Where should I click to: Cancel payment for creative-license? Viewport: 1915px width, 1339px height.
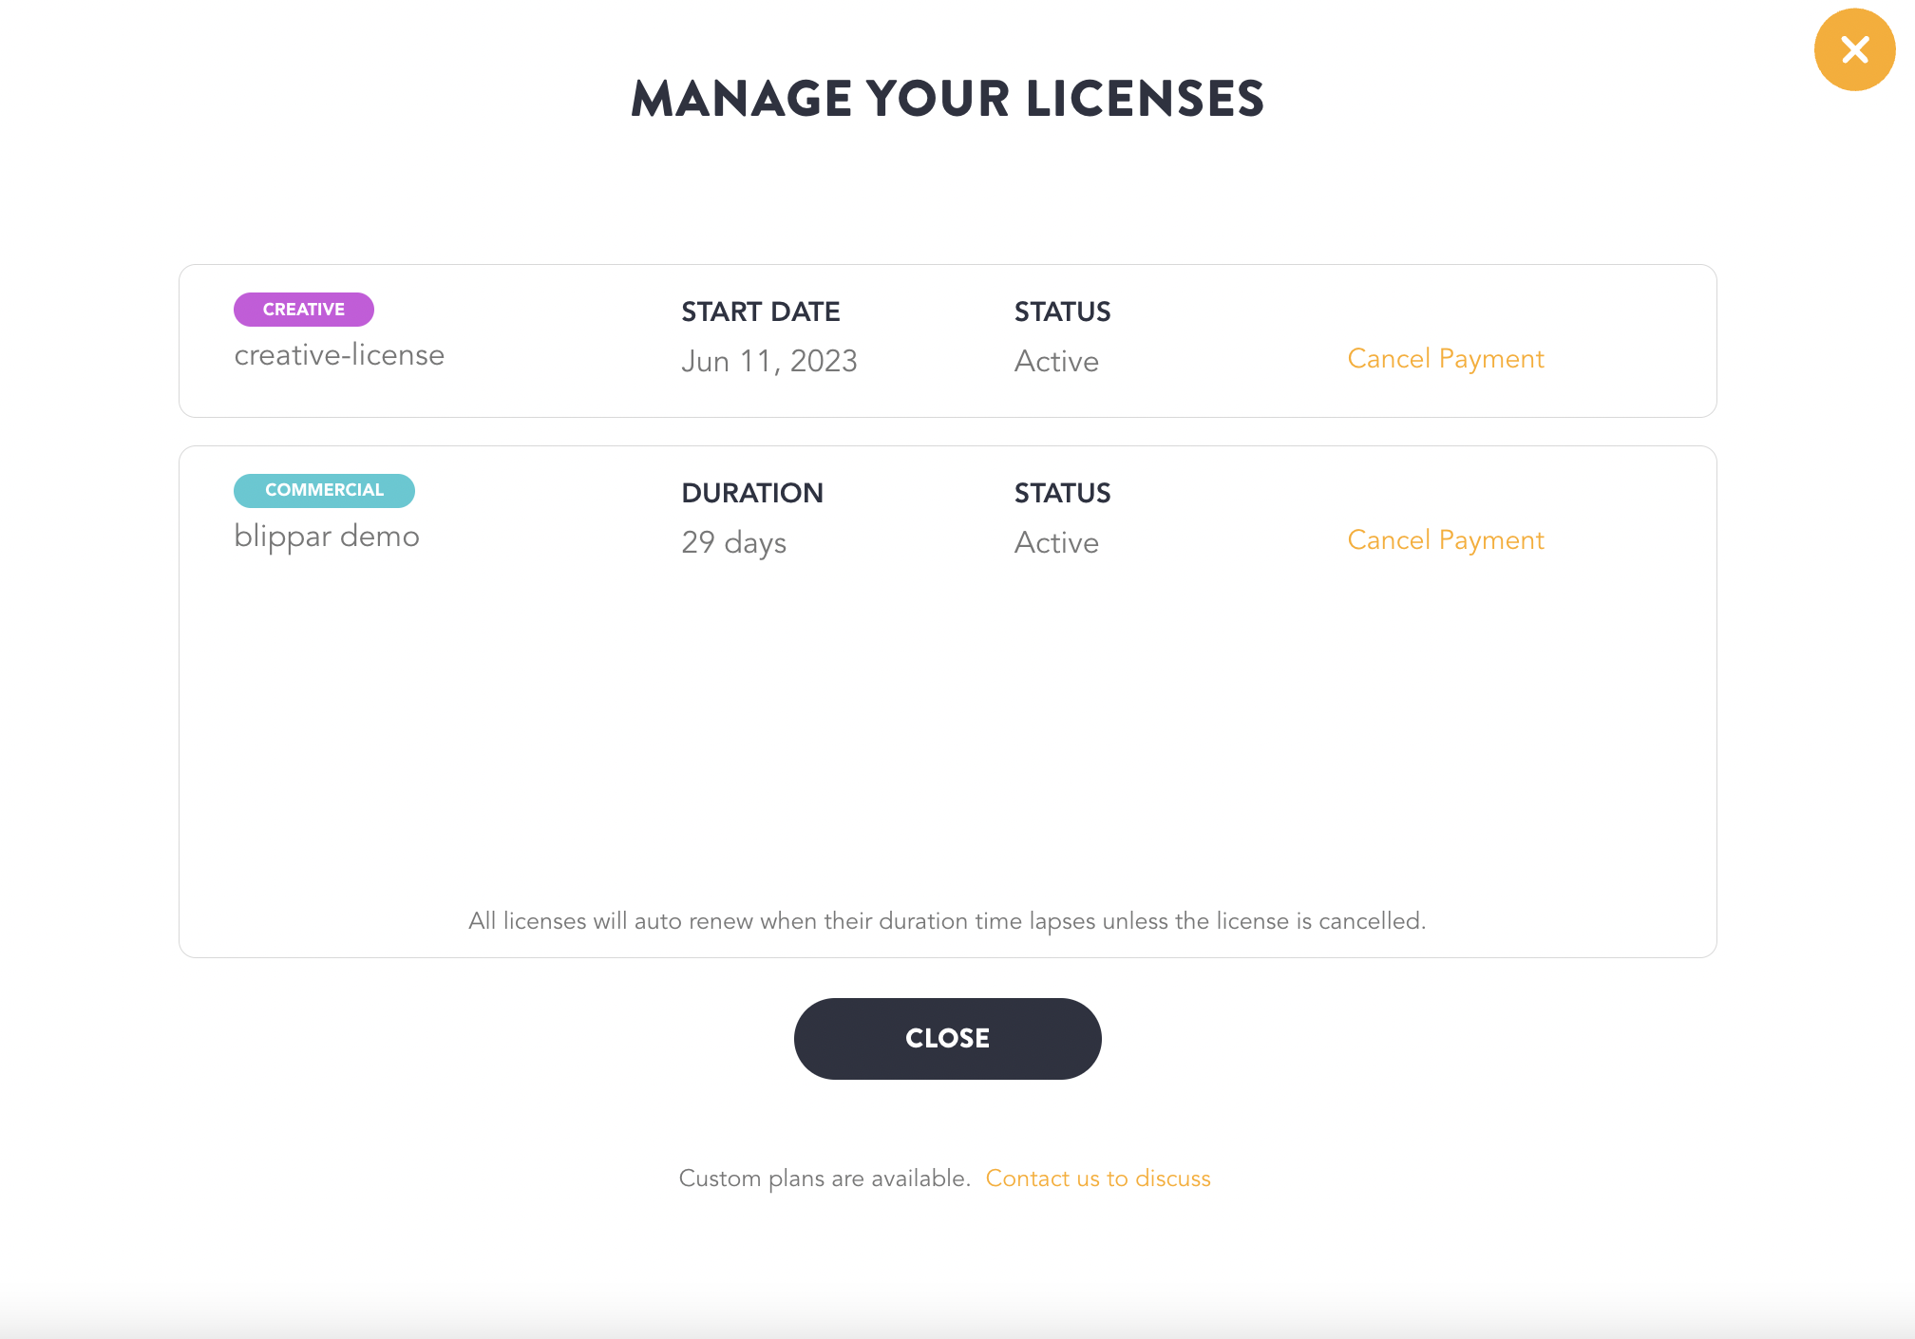pyautogui.click(x=1445, y=359)
